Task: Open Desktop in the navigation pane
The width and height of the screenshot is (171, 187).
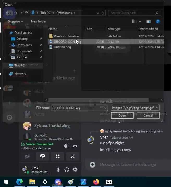Action: pyautogui.click(x=22, y=39)
